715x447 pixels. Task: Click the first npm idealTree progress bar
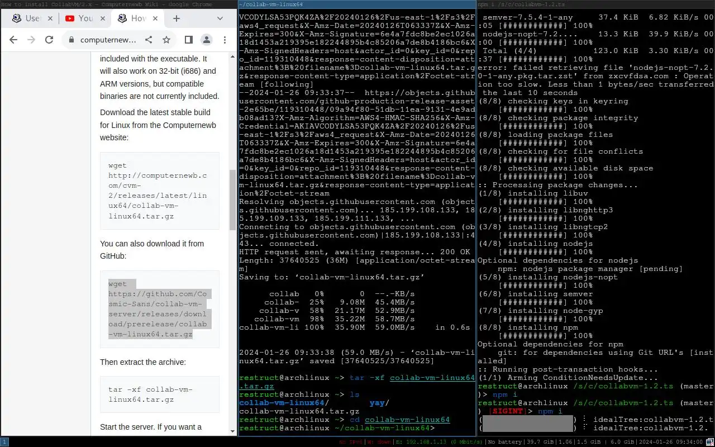click(527, 420)
